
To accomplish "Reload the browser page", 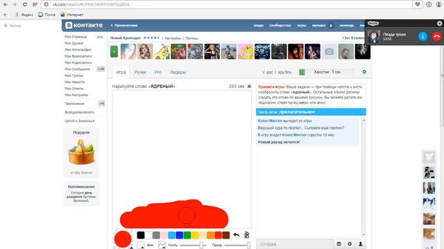I will 25,5.
